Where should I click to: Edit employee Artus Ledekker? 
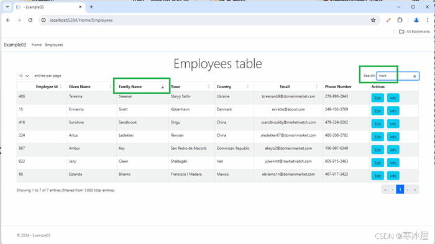[378, 137]
